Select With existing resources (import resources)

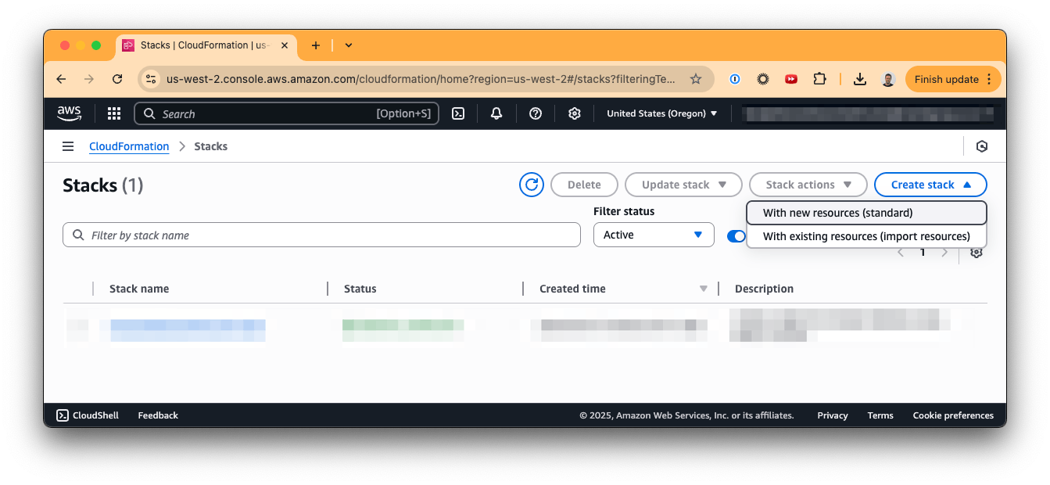coord(866,236)
